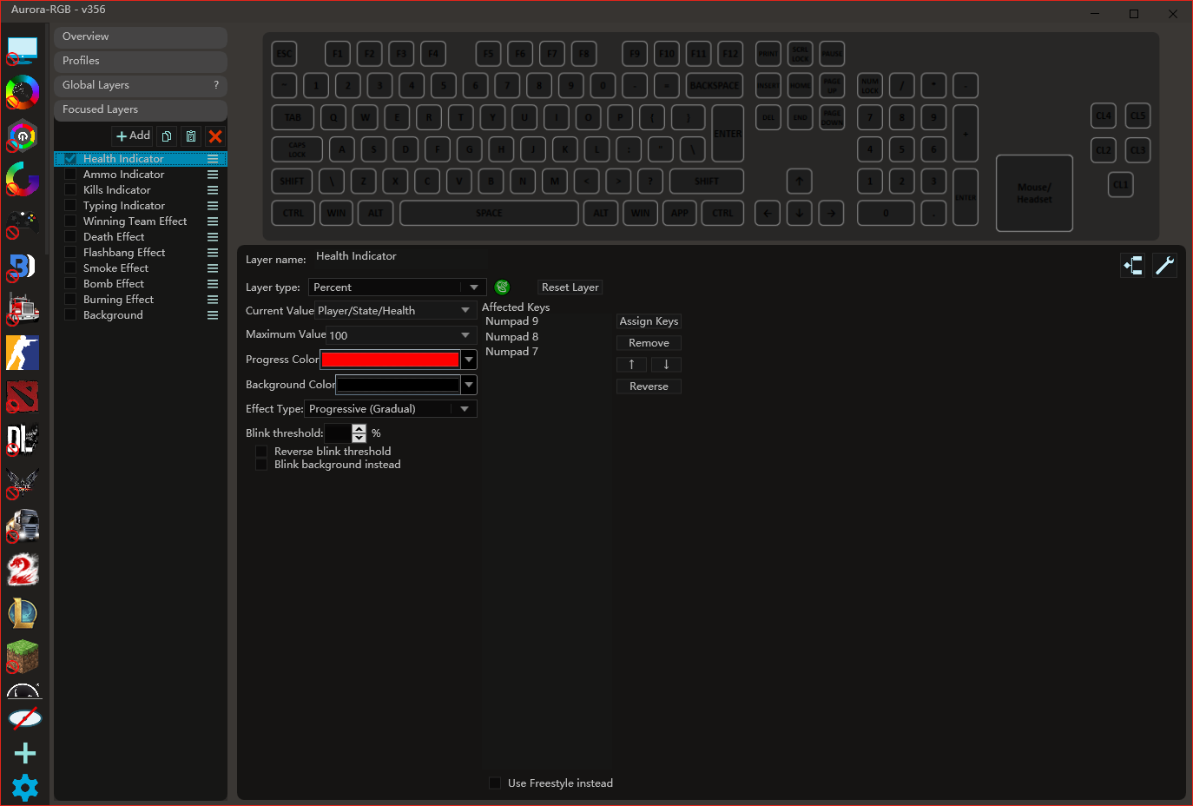Screen dimensions: 1193x806
Task: Open the wrench layer tools icon
Action: point(1164,265)
